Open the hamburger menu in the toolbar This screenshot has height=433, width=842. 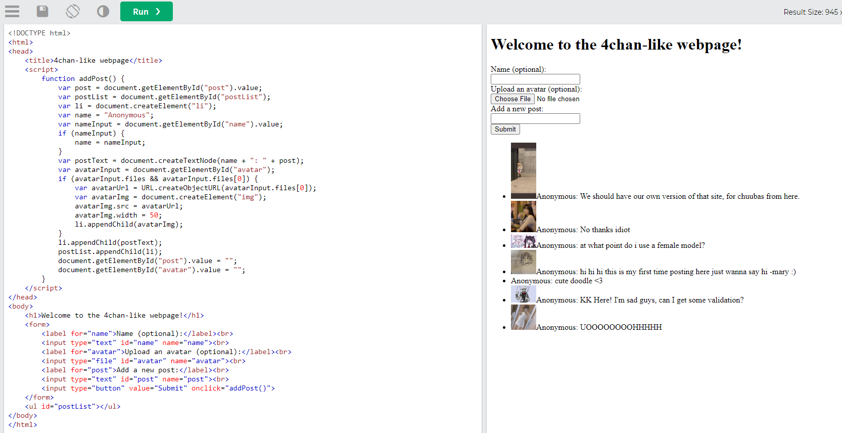pos(12,11)
